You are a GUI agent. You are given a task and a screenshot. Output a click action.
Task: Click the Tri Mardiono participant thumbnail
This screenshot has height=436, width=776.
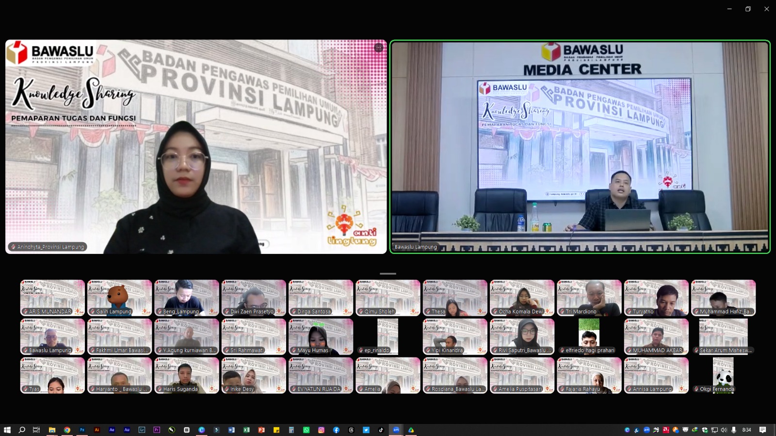click(x=589, y=298)
